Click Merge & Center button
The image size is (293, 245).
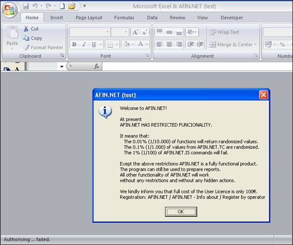click(x=231, y=44)
